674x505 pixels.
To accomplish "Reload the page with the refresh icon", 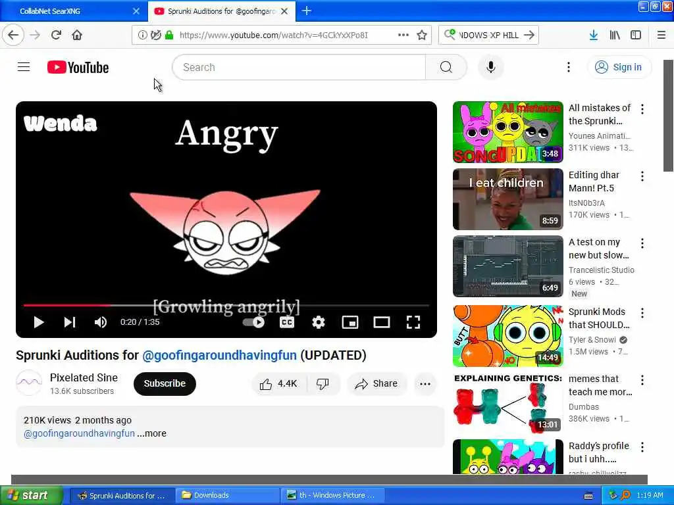I will click(x=56, y=35).
